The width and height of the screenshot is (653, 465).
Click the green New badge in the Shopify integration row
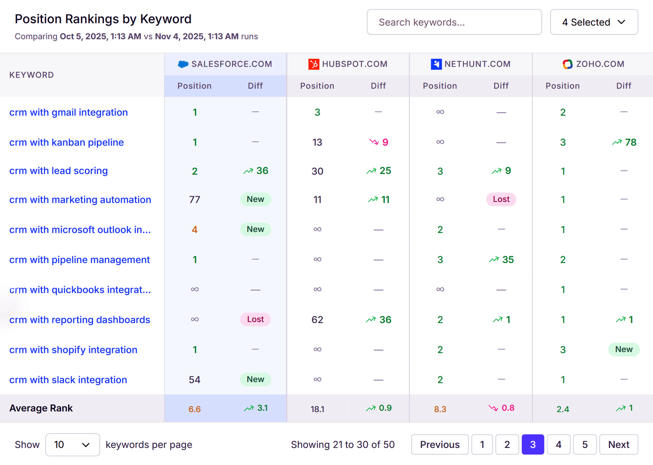624,349
